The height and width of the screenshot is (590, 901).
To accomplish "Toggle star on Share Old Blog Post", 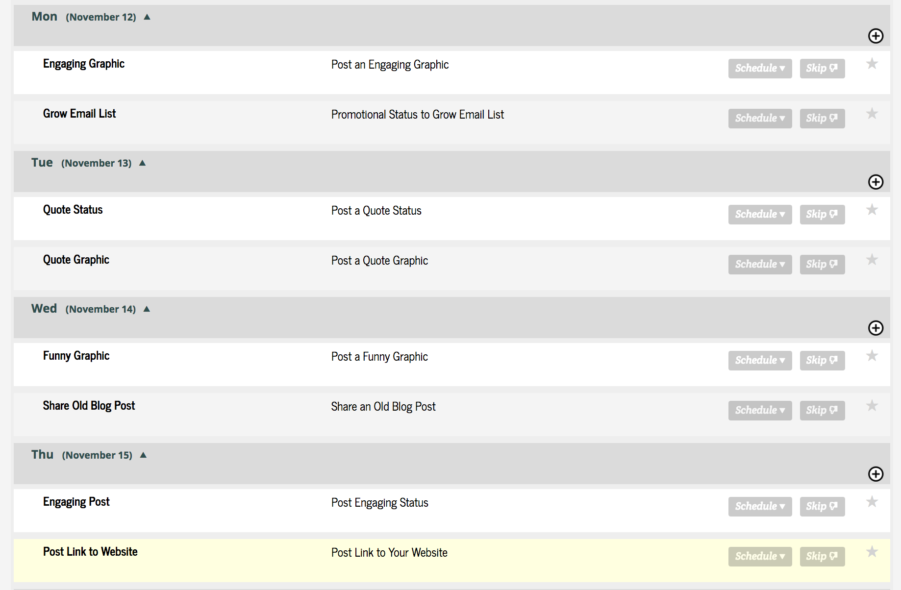I will coord(872,406).
